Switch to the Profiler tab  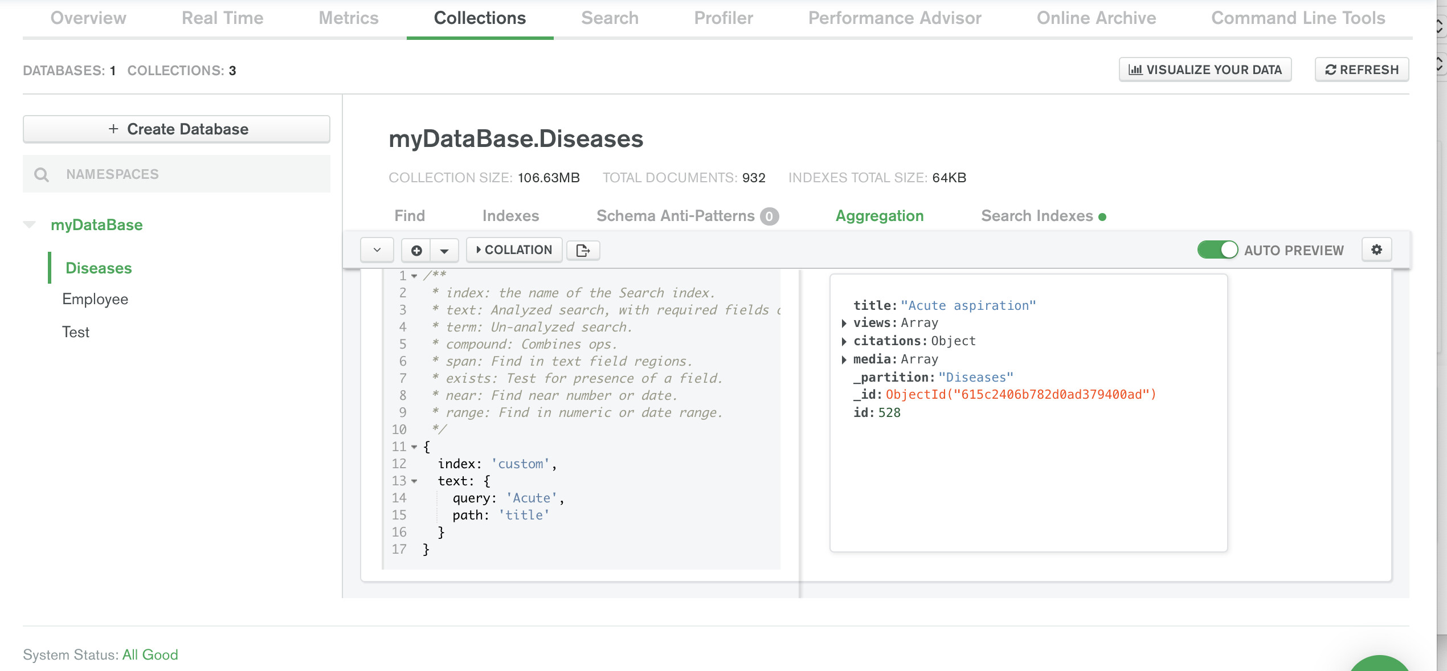point(723,18)
